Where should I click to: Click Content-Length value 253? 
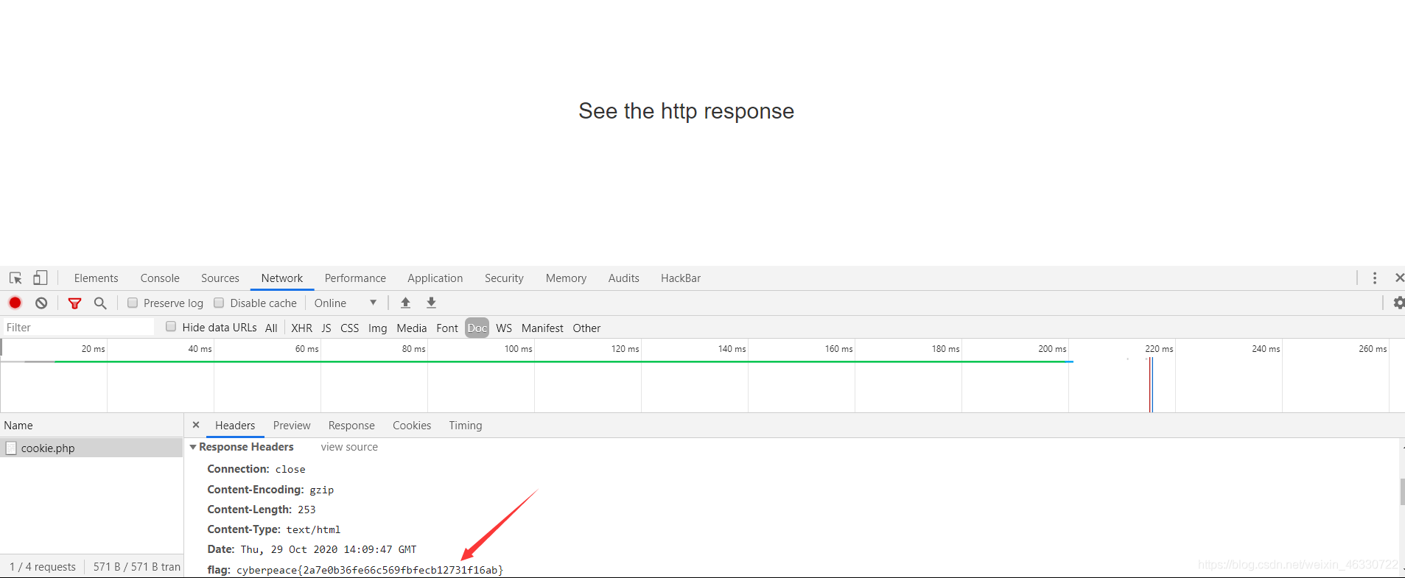point(306,510)
